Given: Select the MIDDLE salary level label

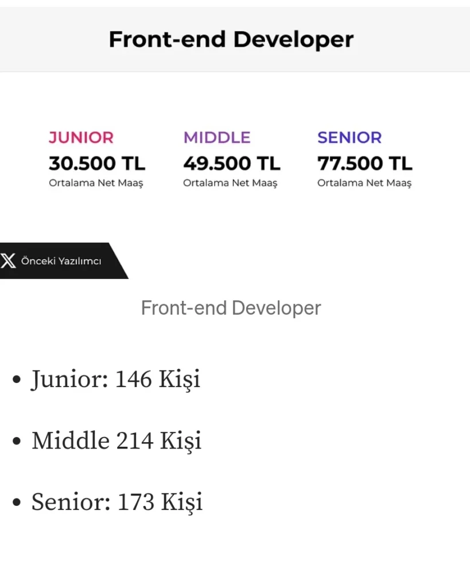Looking at the screenshot, I should tap(217, 138).
